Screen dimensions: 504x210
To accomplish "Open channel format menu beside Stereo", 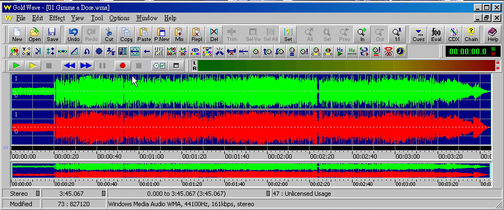I will 38,194.
